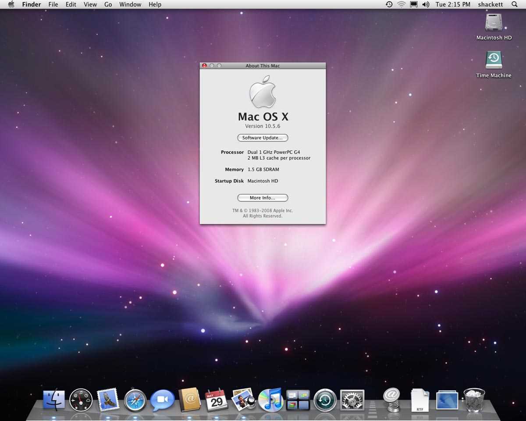Open the Trash in the Dock

coord(474,400)
